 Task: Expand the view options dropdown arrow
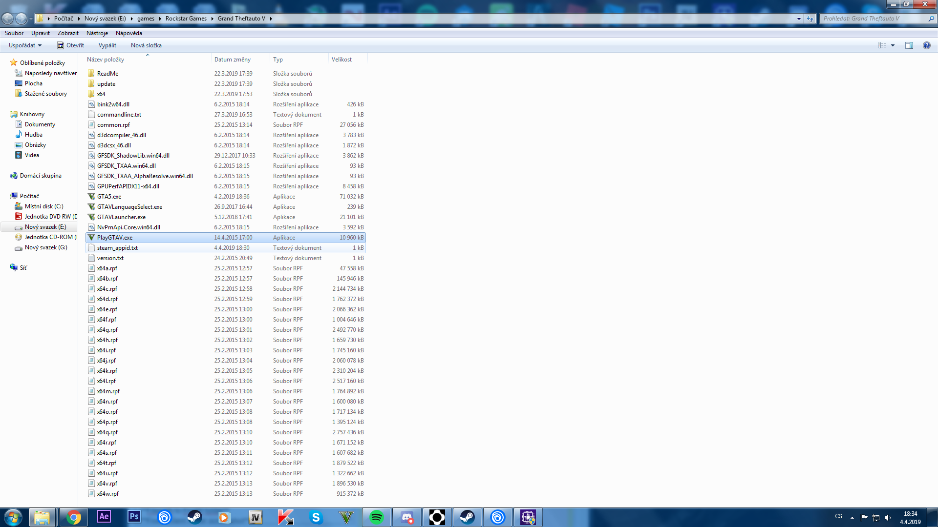(x=893, y=45)
